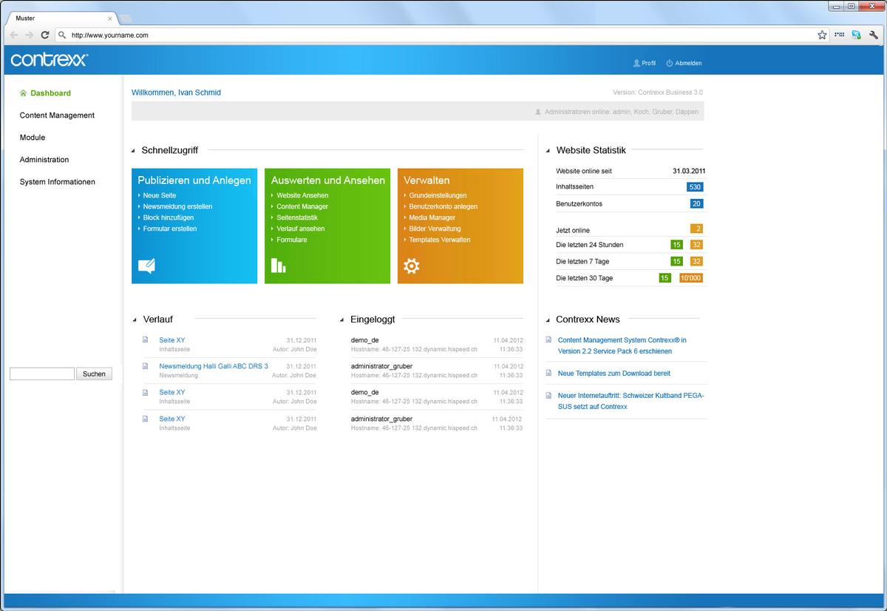Click Formular erstellen link

click(x=170, y=229)
